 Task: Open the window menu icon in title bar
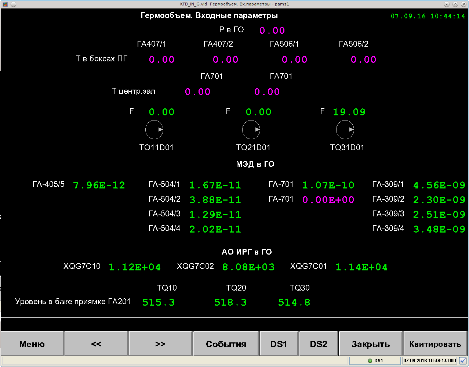5,4
